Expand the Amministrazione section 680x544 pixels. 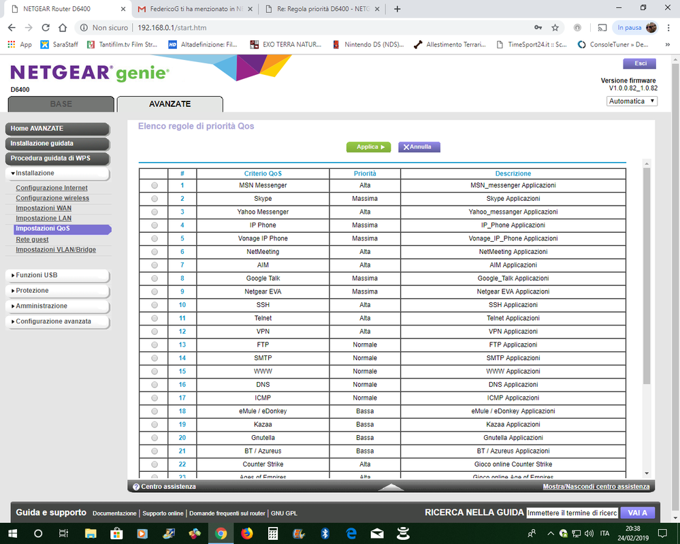58,306
